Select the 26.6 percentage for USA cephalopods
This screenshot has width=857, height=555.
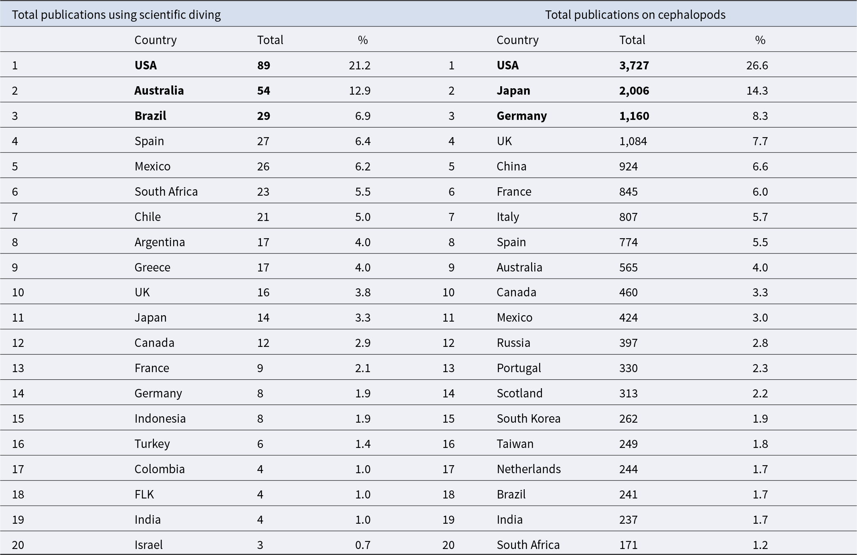757,65
